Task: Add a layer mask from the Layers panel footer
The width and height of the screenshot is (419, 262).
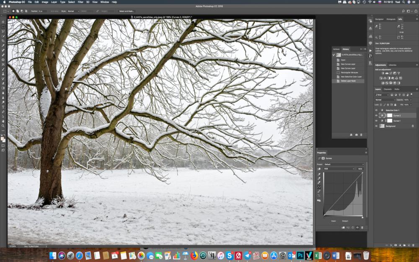Action: [396, 245]
